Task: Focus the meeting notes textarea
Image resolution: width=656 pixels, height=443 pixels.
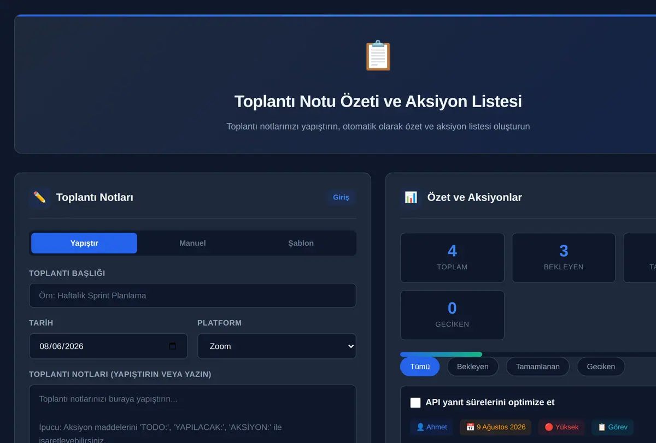Action: point(192,414)
